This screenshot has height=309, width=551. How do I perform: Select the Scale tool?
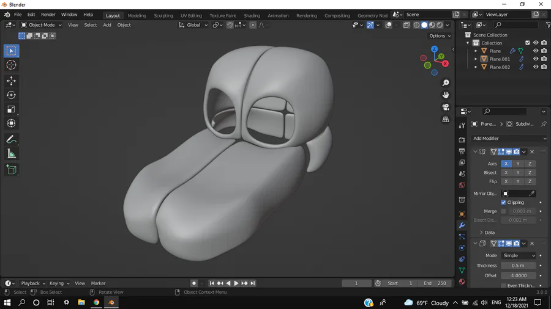click(11, 109)
